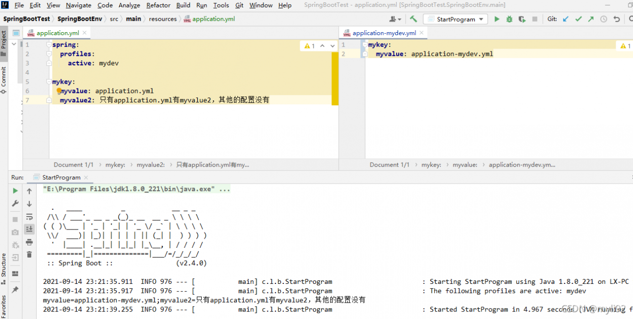Rerun StartProgram in the Run panel
The image size is (633, 319).
pos(15,191)
